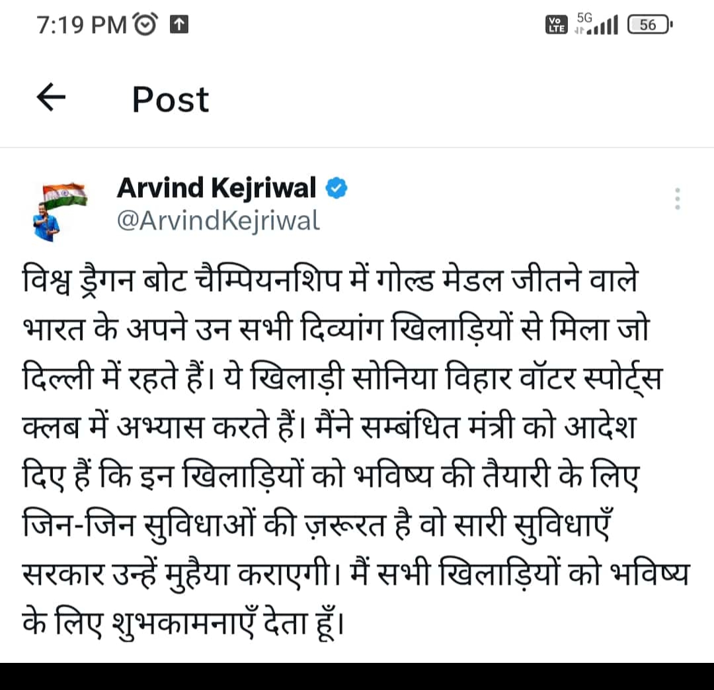Open the Arvind Kejriwal display name link

click(216, 189)
